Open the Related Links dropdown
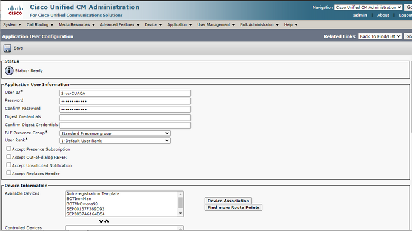Screen dimensions: 412x231 [x=380, y=36]
